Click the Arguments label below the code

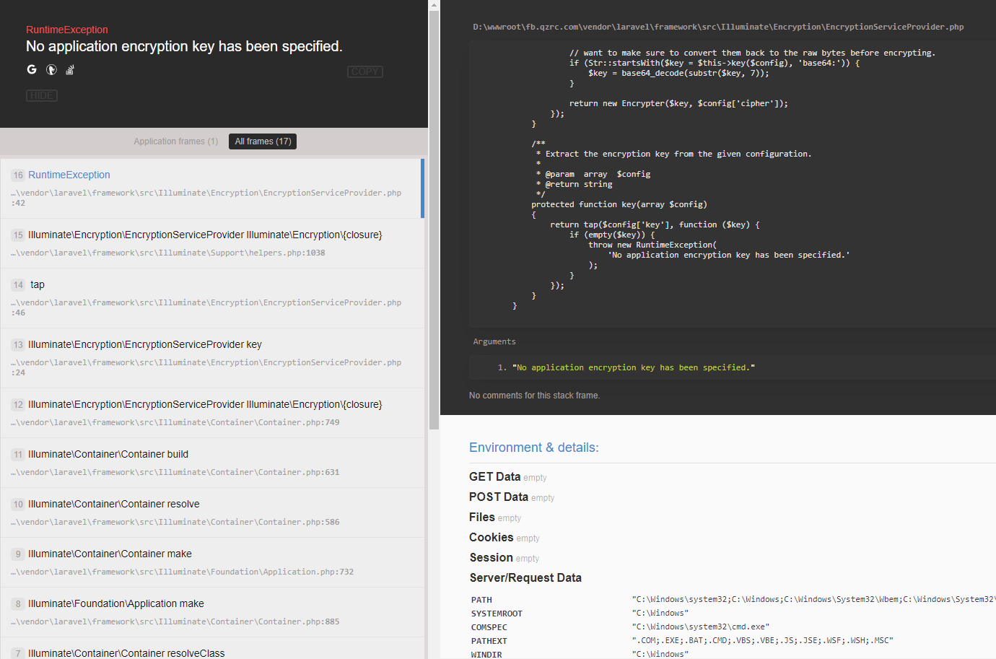click(x=494, y=341)
